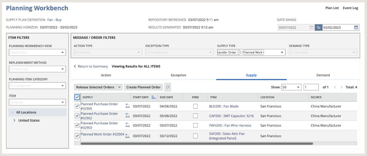Open Release Selected Orders dropdown arrow
This screenshot has height=156, width=367.
click(x=120, y=87)
